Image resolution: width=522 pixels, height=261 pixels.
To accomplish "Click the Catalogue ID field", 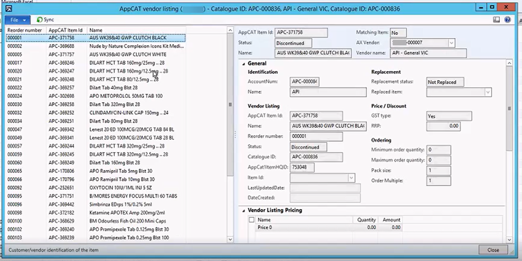I will pos(317,157).
